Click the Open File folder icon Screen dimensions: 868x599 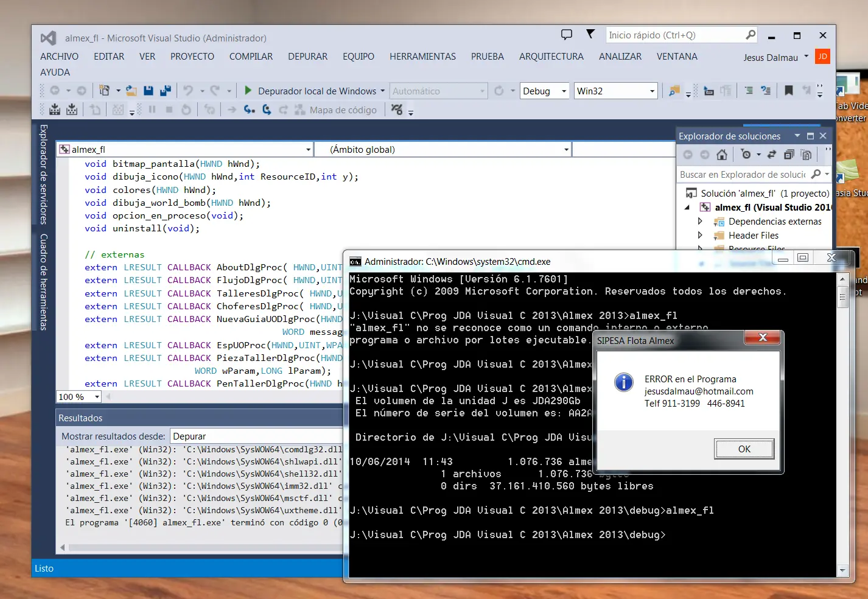coord(131,91)
